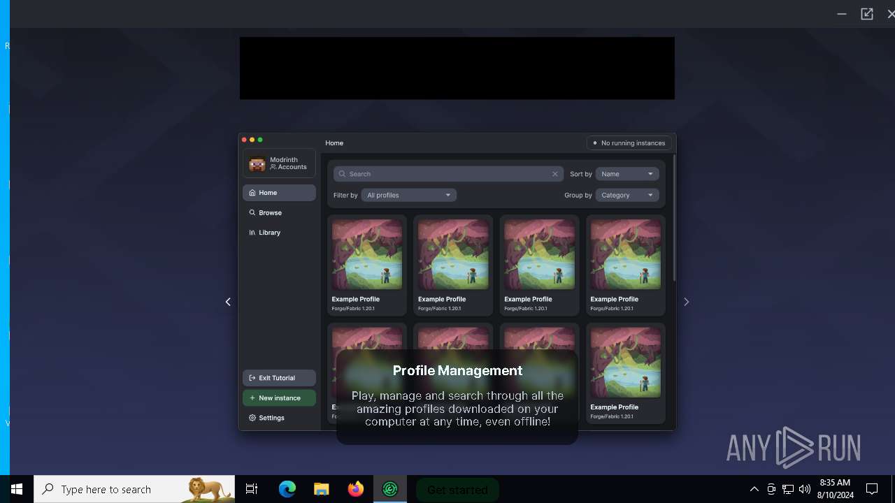The image size is (895, 503).
Task: Select Modrinth app icon in taskbar
Action: (390, 489)
